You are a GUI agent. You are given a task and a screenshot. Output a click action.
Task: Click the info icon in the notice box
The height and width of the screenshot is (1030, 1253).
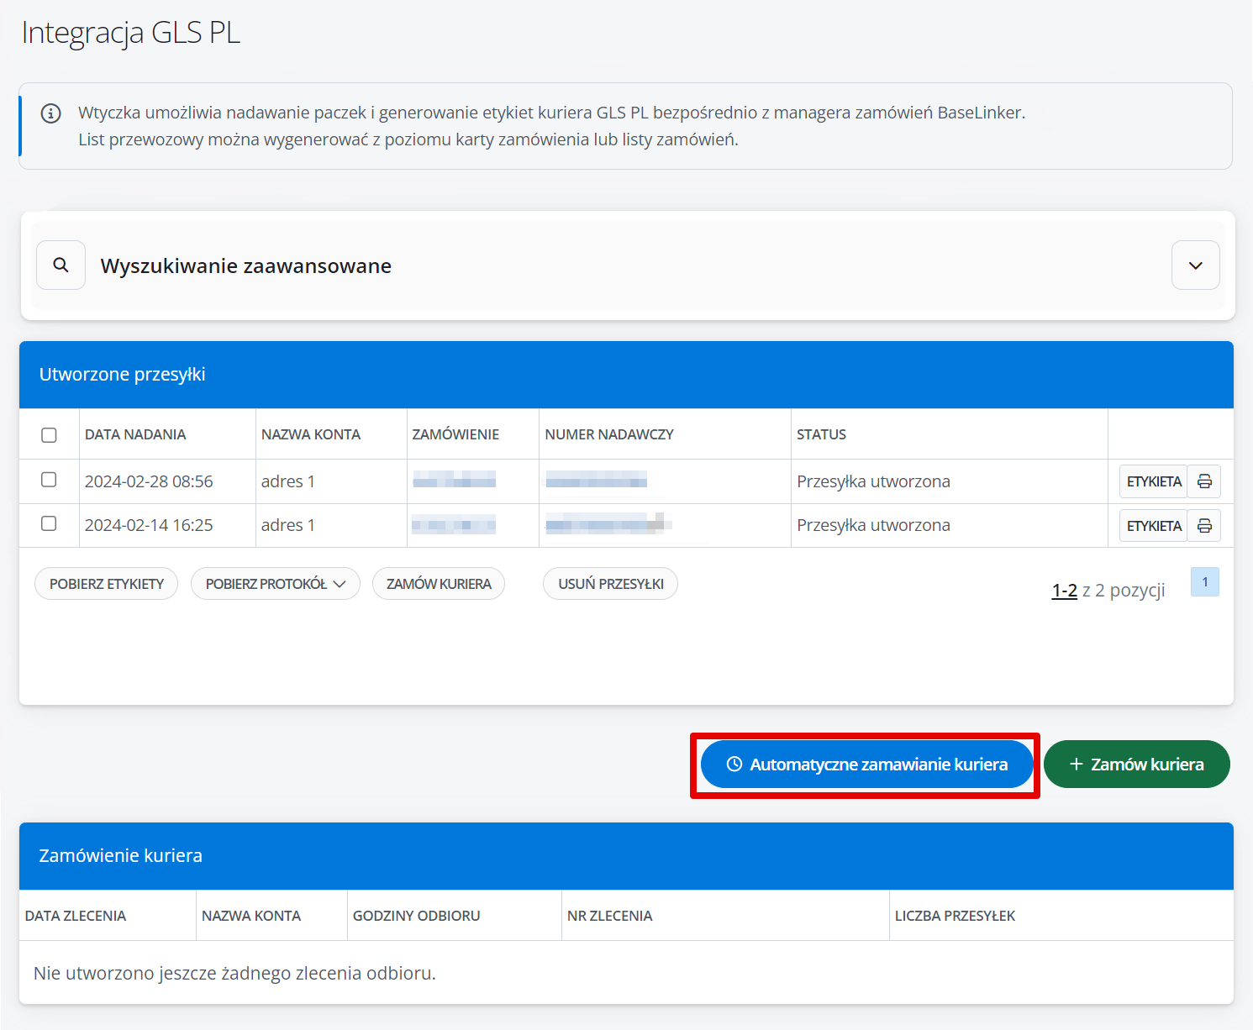(x=50, y=113)
